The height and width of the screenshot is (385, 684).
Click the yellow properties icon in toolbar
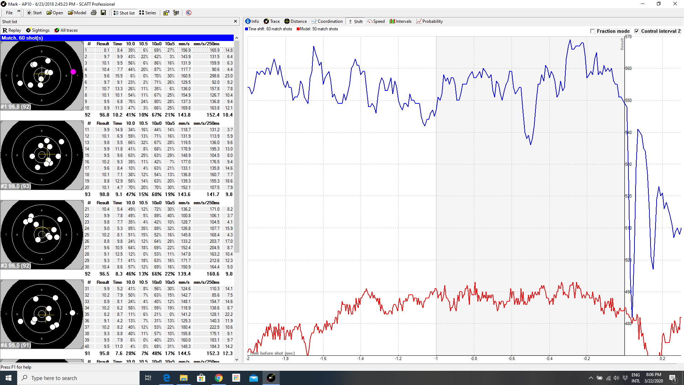click(166, 13)
